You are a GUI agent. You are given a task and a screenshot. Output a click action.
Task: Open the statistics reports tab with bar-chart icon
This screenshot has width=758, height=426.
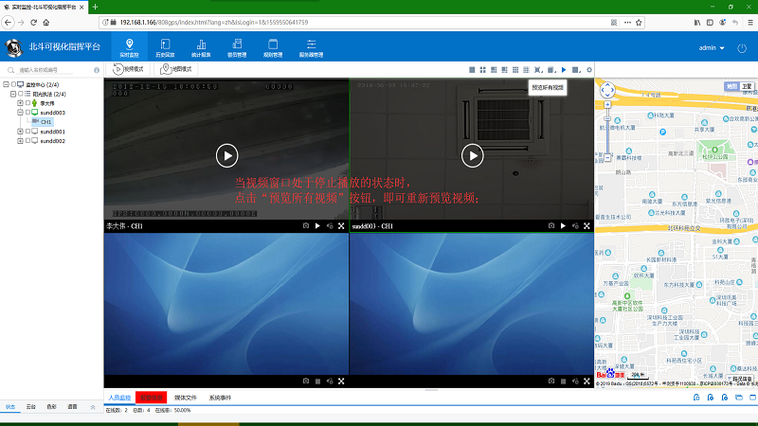point(201,48)
